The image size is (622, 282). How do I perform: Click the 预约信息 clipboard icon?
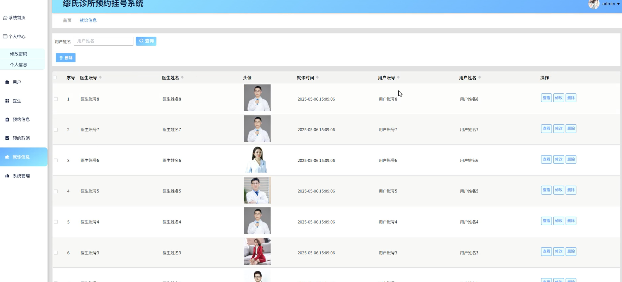(7, 119)
